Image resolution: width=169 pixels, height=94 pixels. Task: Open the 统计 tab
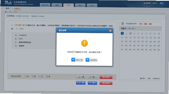80,5
